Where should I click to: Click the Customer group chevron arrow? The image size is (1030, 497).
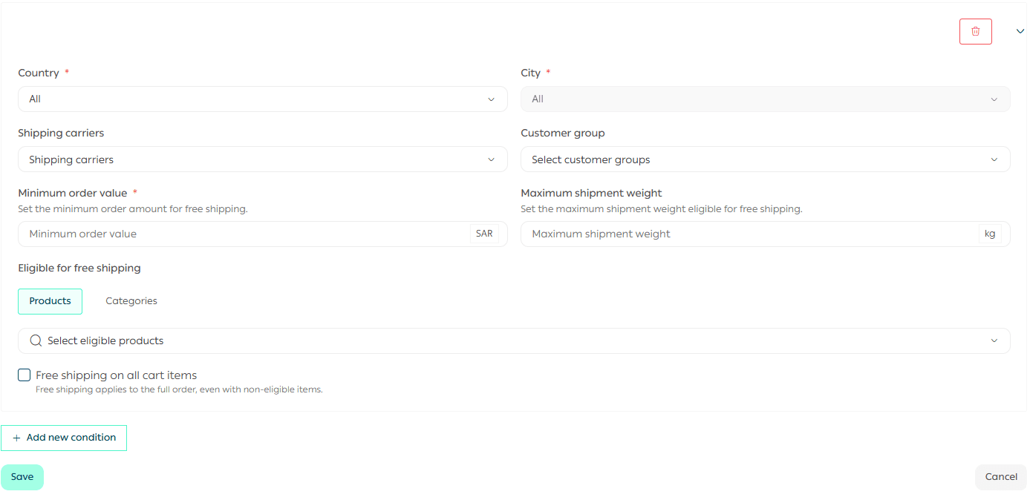pos(994,159)
